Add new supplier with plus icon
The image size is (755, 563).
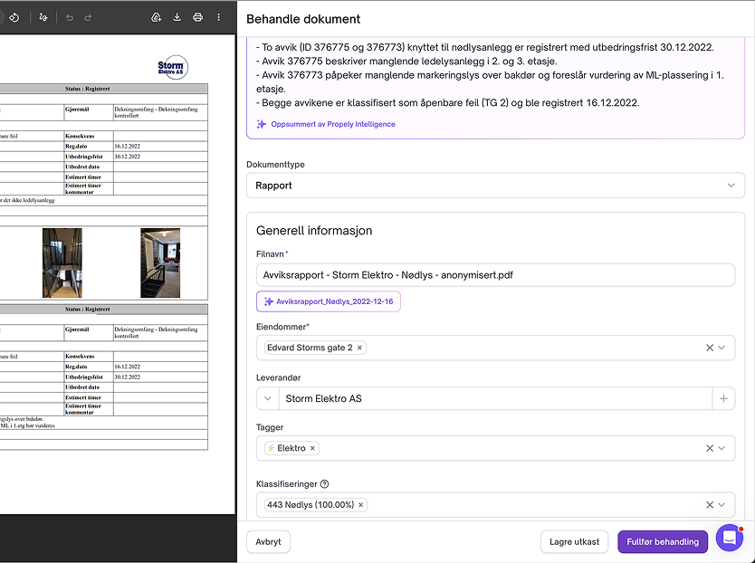point(723,399)
